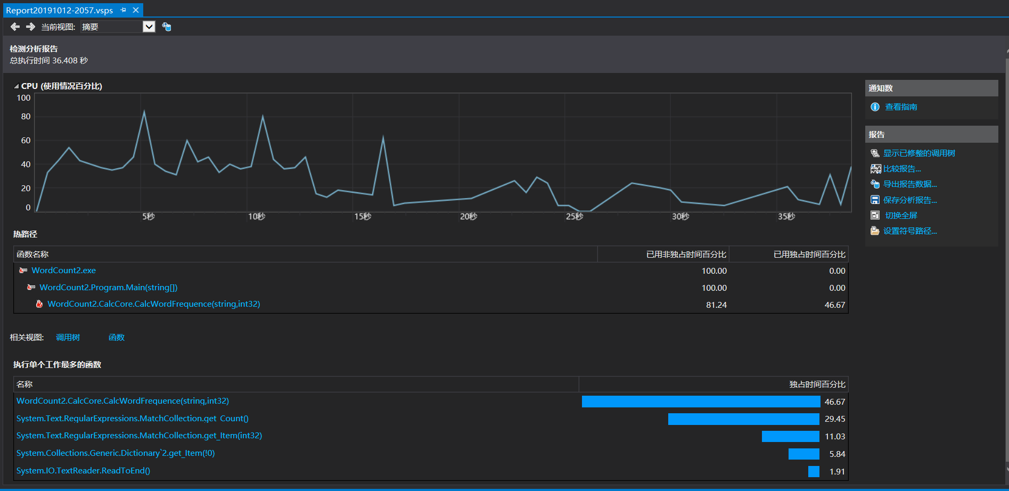This screenshot has width=1009, height=491.
Task: Click the 独占时间百分比 column header
Action: [713, 384]
